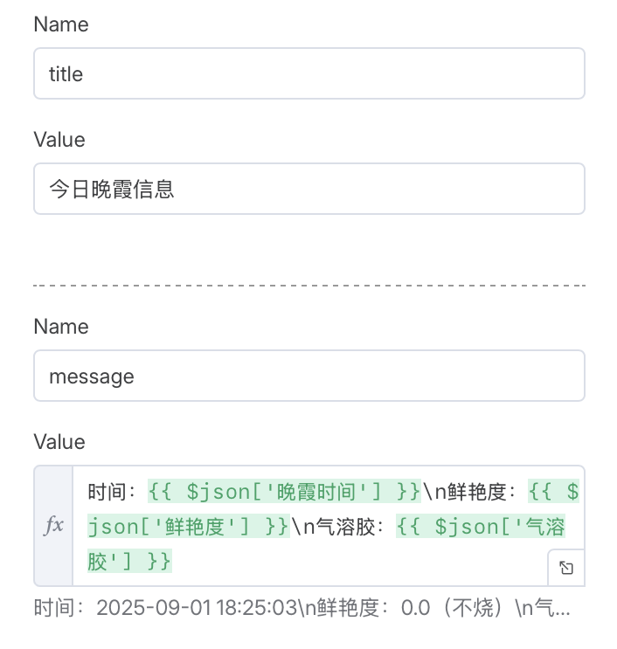Image resolution: width=617 pixels, height=649 pixels.
Task: Click the Value label above expression editor
Action: [x=59, y=442]
